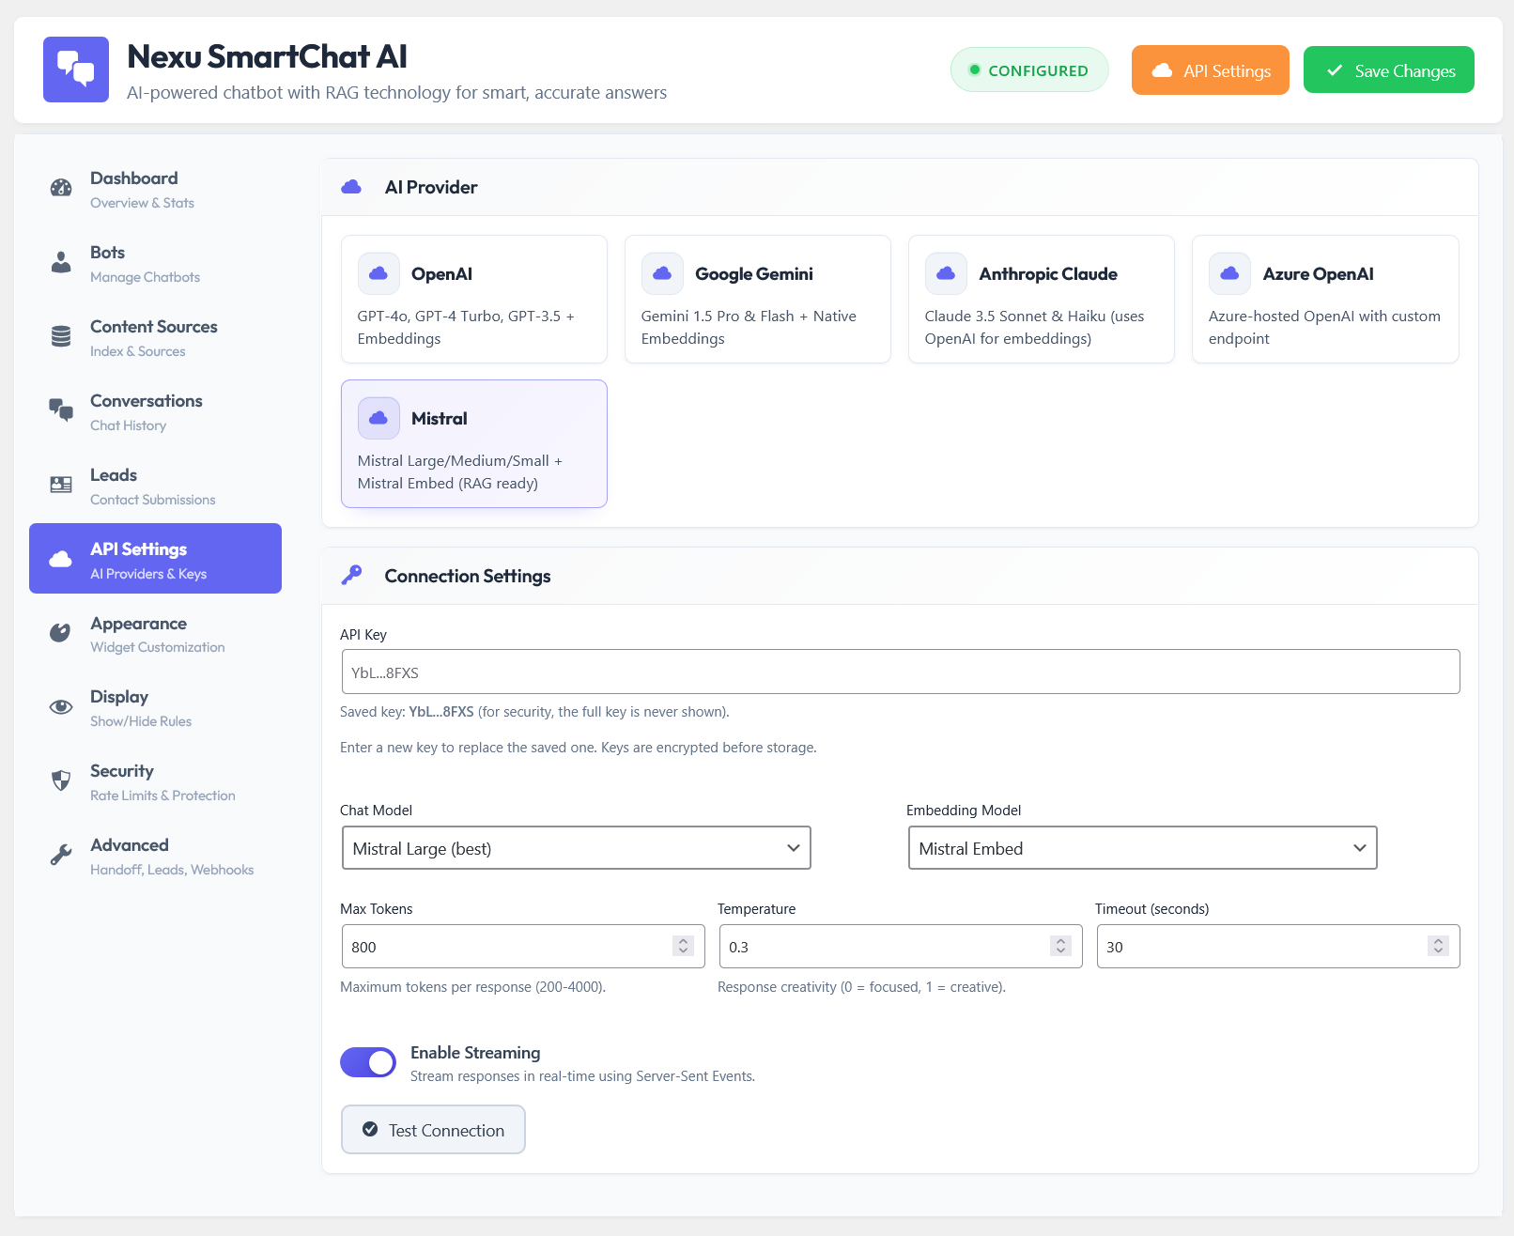Click the Leads contact card icon
The height and width of the screenshot is (1236, 1514).
61,485
